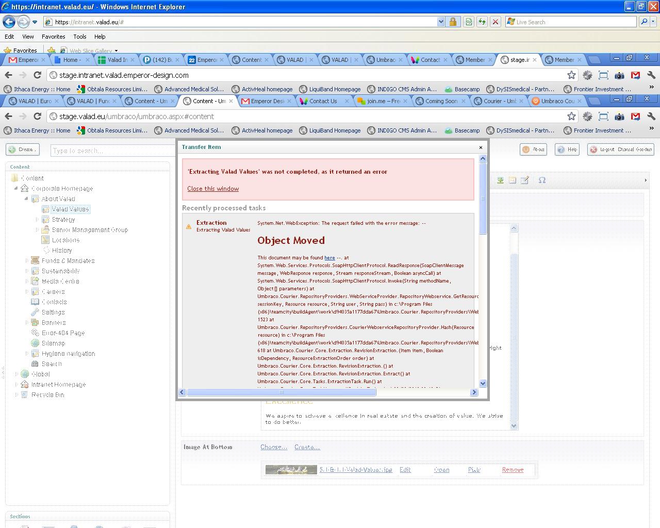Open Live Search provider dropdown
660x528 pixels.
(653, 22)
